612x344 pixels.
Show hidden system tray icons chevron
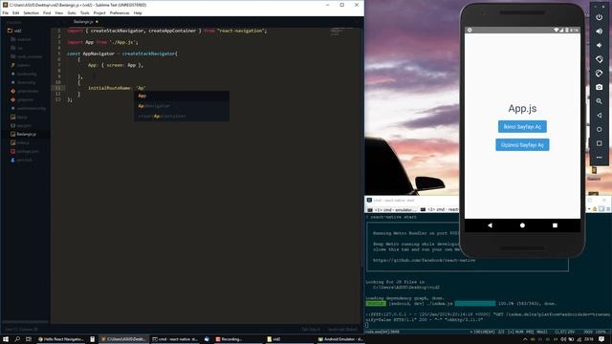[x=525, y=339]
